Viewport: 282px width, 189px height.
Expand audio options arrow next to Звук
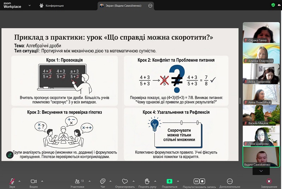pos(19,181)
